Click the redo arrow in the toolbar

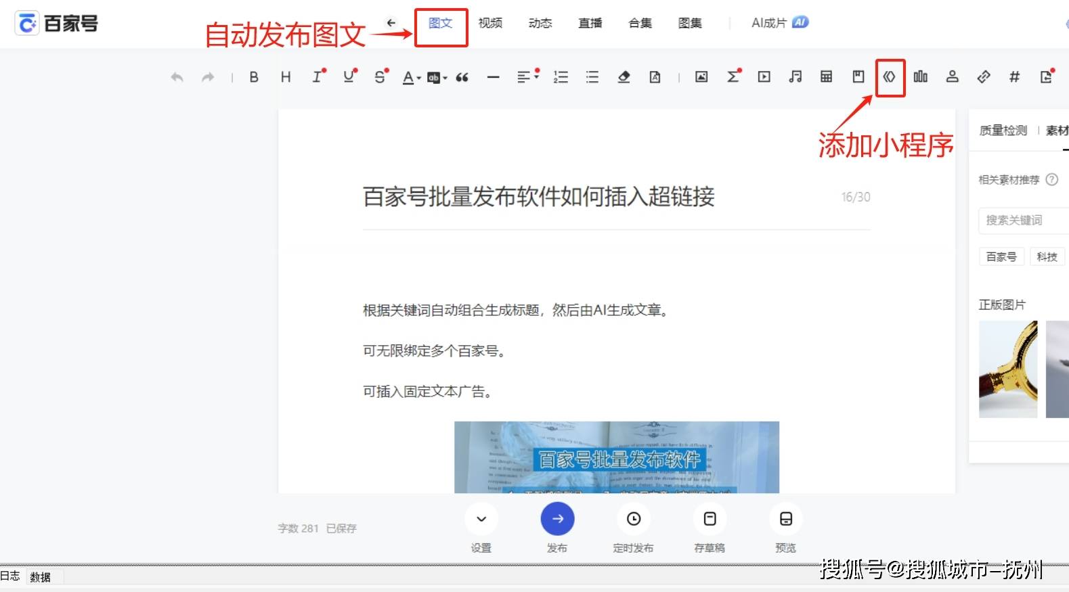tap(208, 77)
